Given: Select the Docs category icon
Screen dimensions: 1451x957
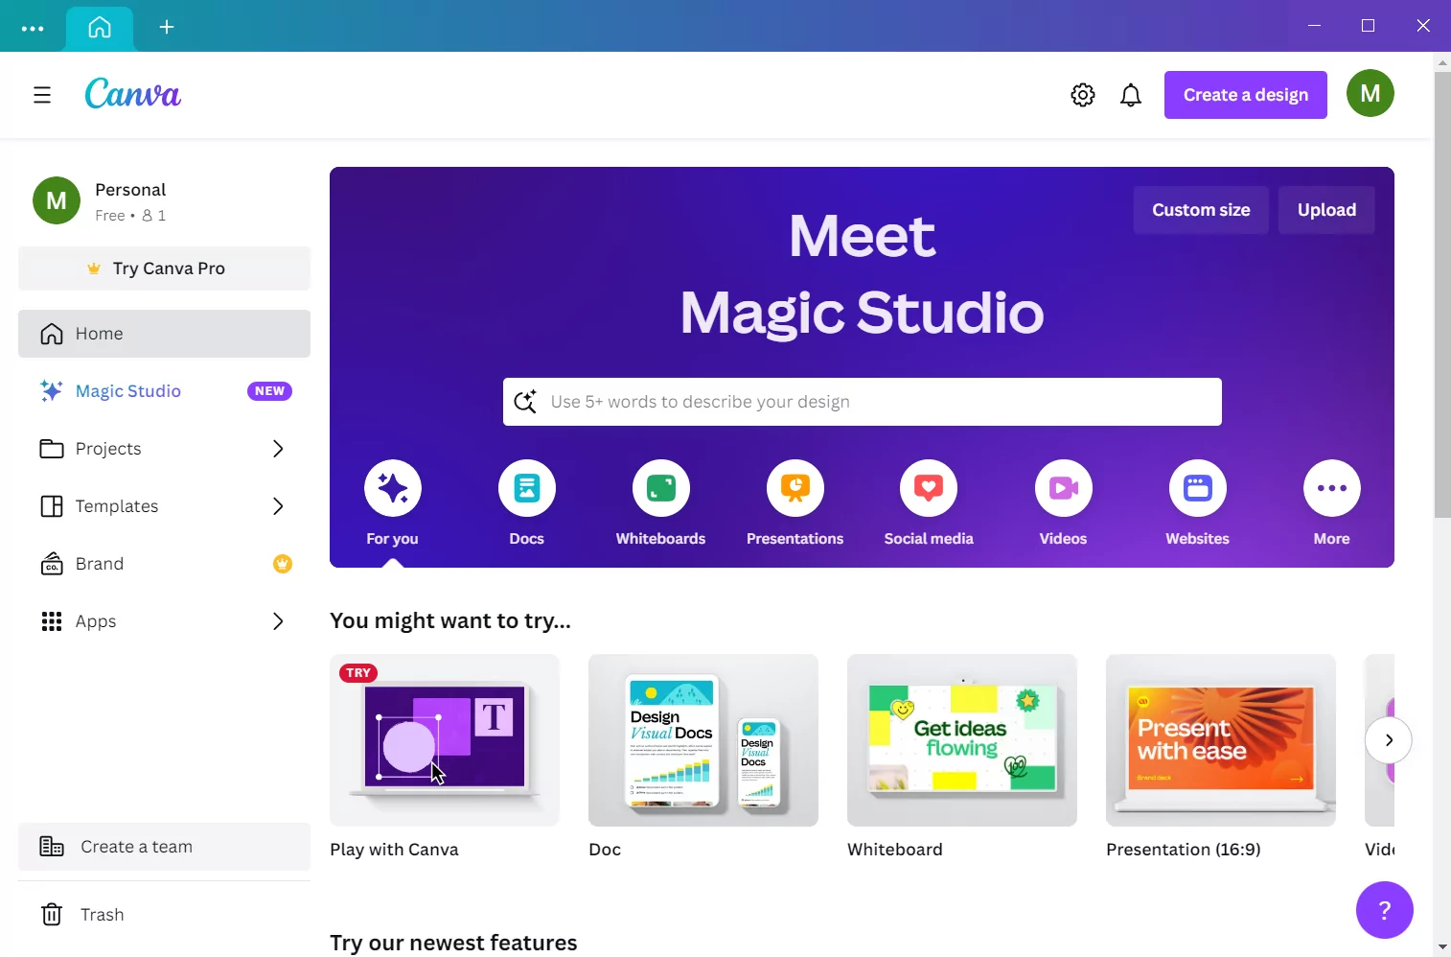Looking at the screenshot, I should [527, 488].
